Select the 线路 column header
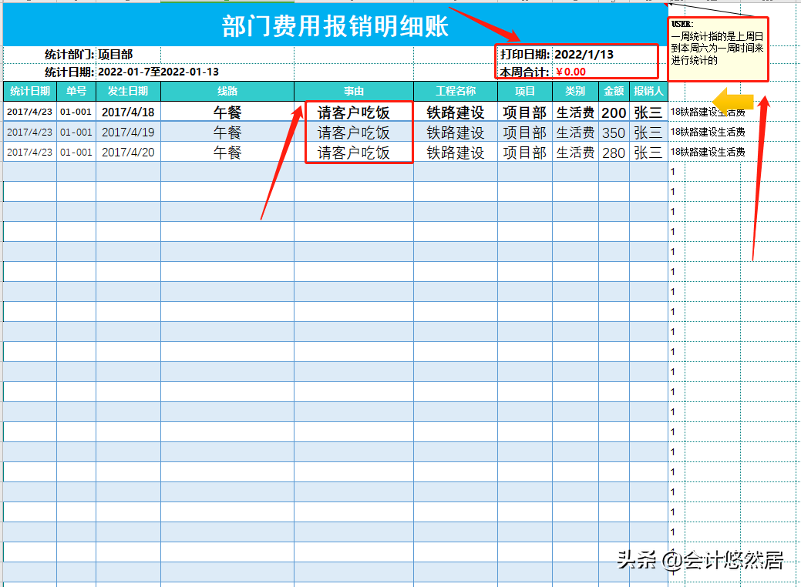Screen dimensions: 801x587 pyautogui.click(x=227, y=92)
